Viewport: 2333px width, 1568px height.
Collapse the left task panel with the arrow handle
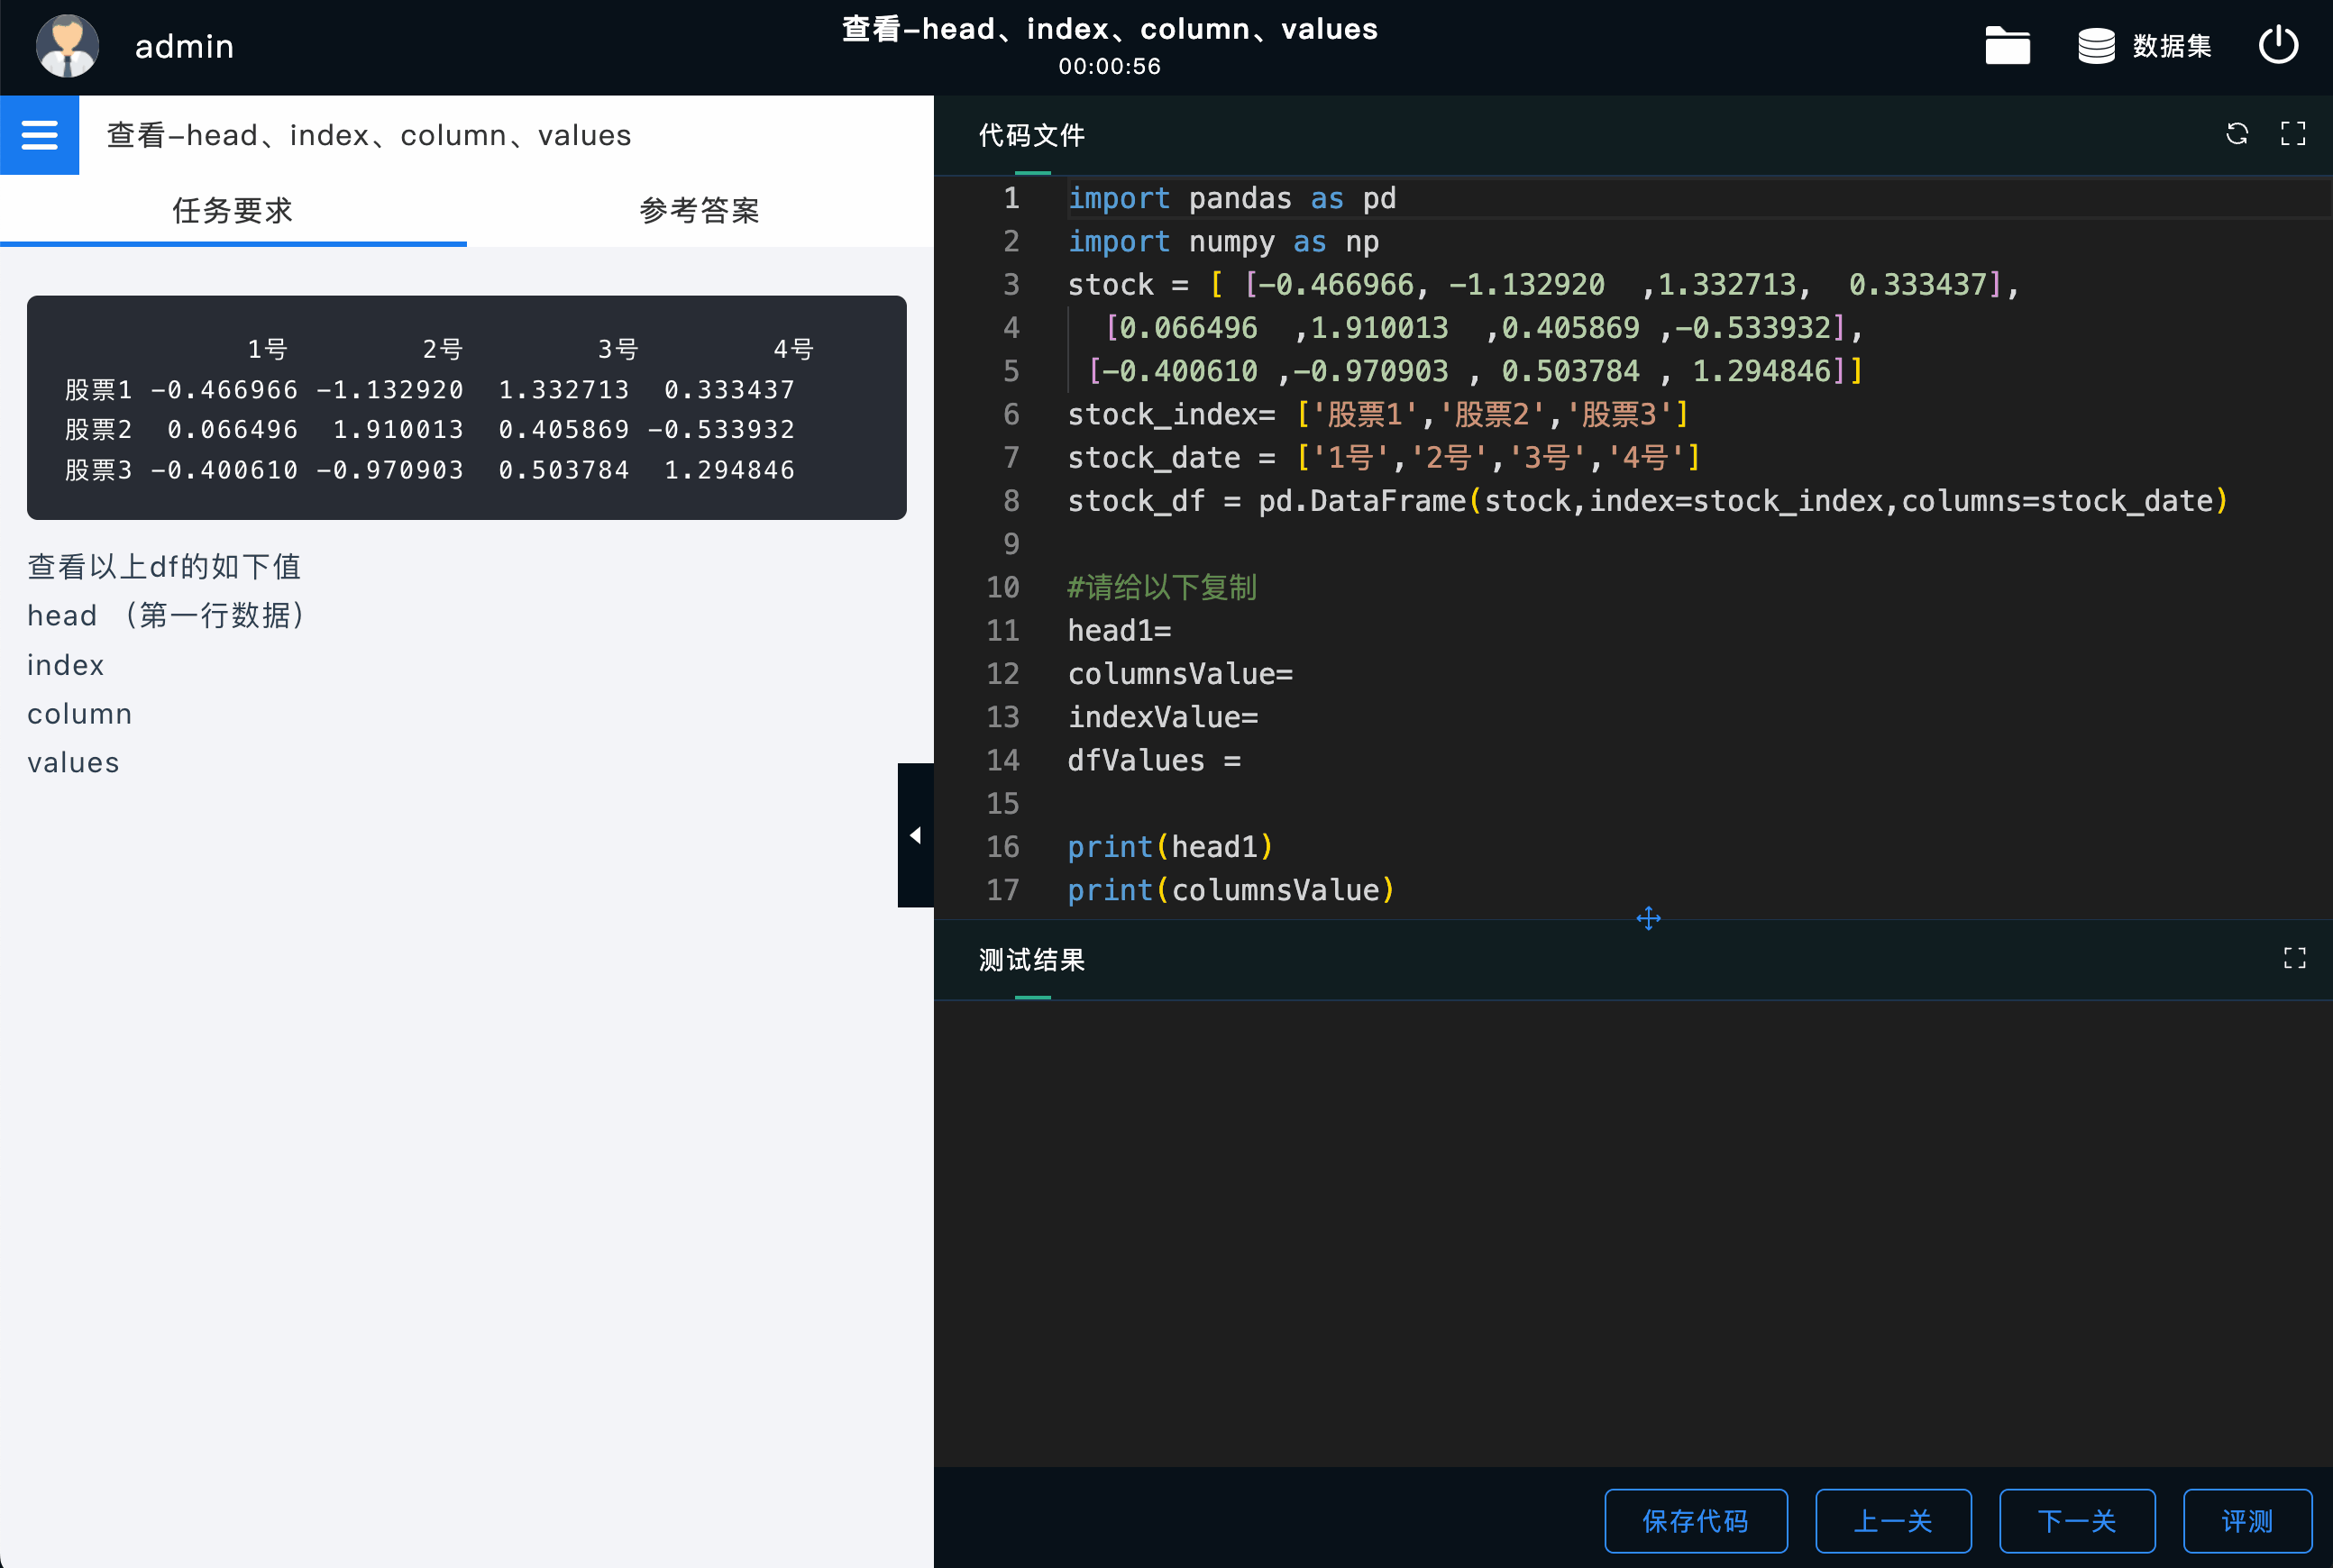point(915,835)
